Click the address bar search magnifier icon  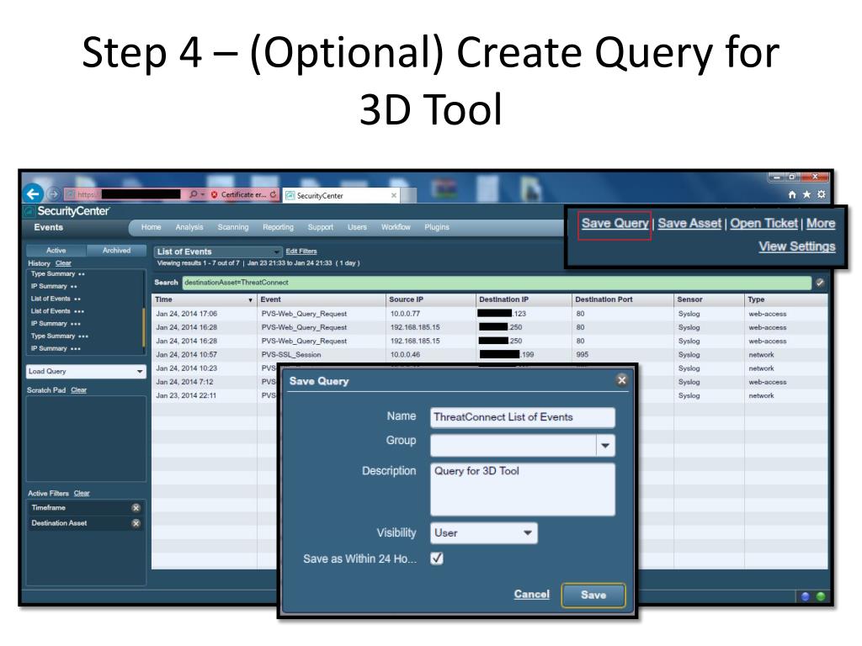tap(193, 194)
